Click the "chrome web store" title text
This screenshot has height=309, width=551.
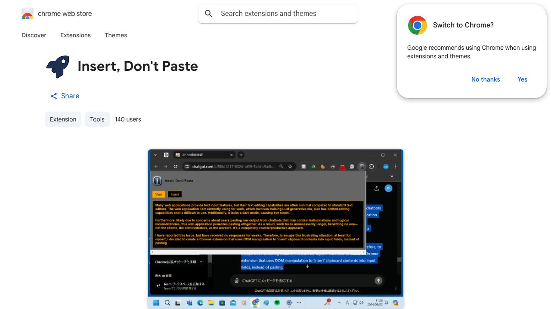click(x=65, y=14)
